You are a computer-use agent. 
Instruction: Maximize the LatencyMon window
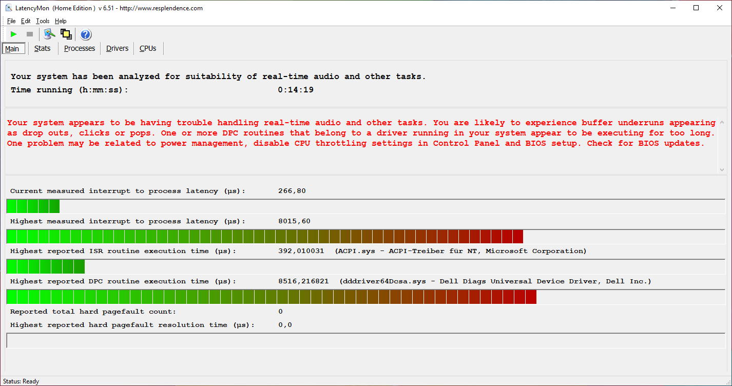(696, 8)
